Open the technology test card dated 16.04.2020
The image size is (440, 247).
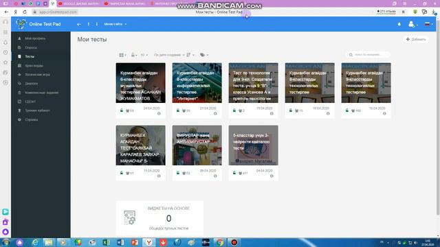pos(366,83)
